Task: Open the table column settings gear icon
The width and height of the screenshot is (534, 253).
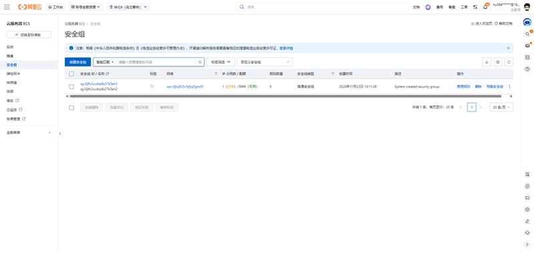Action: [498, 62]
